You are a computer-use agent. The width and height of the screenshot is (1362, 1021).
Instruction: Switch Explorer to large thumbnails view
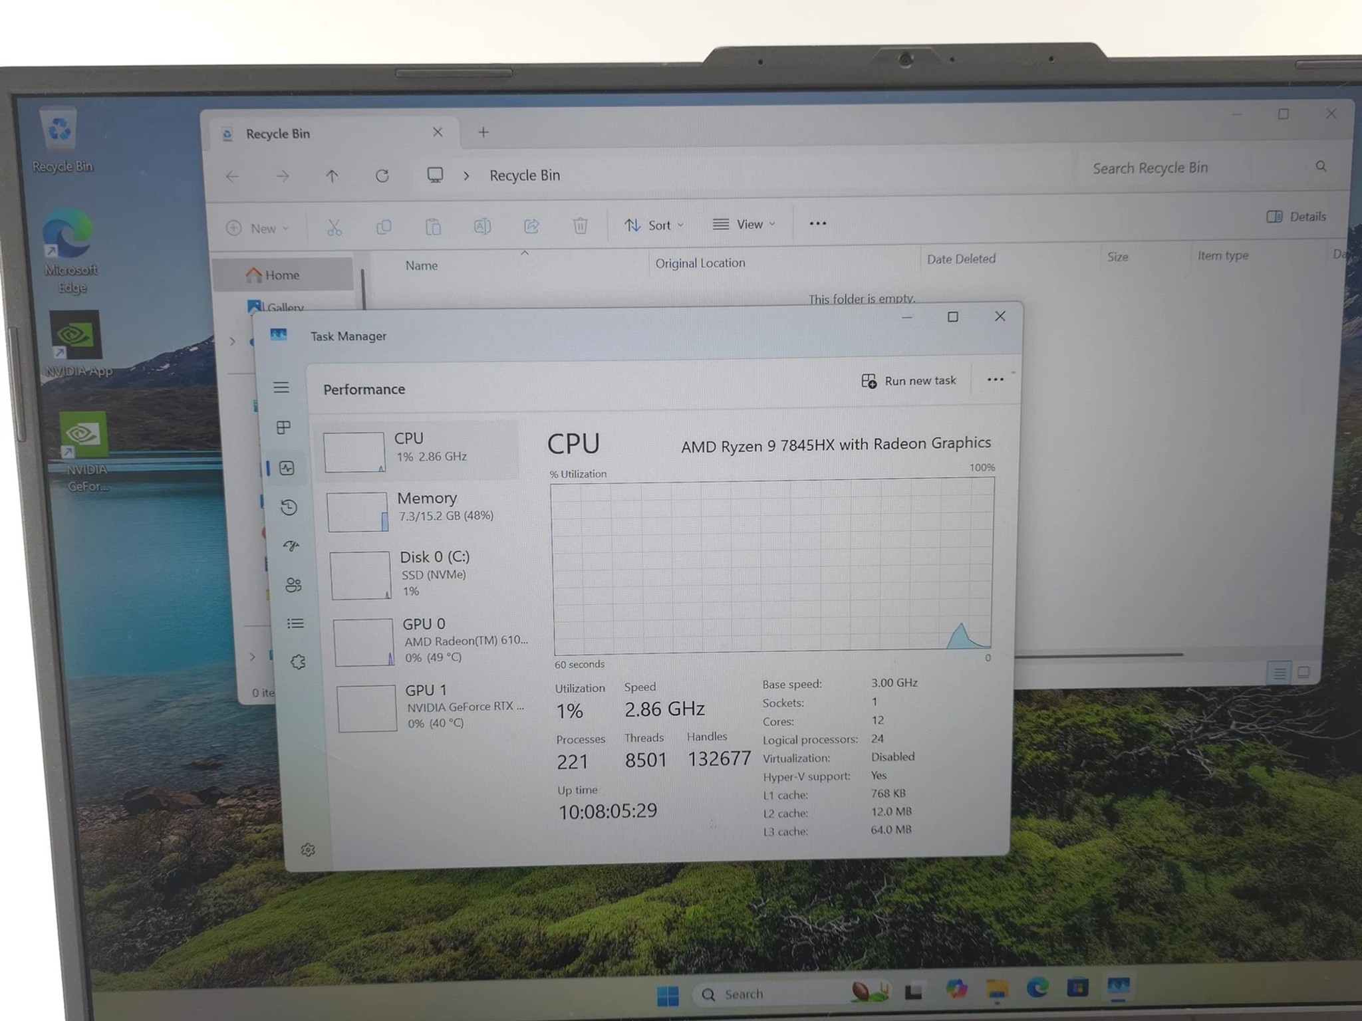[1304, 672]
